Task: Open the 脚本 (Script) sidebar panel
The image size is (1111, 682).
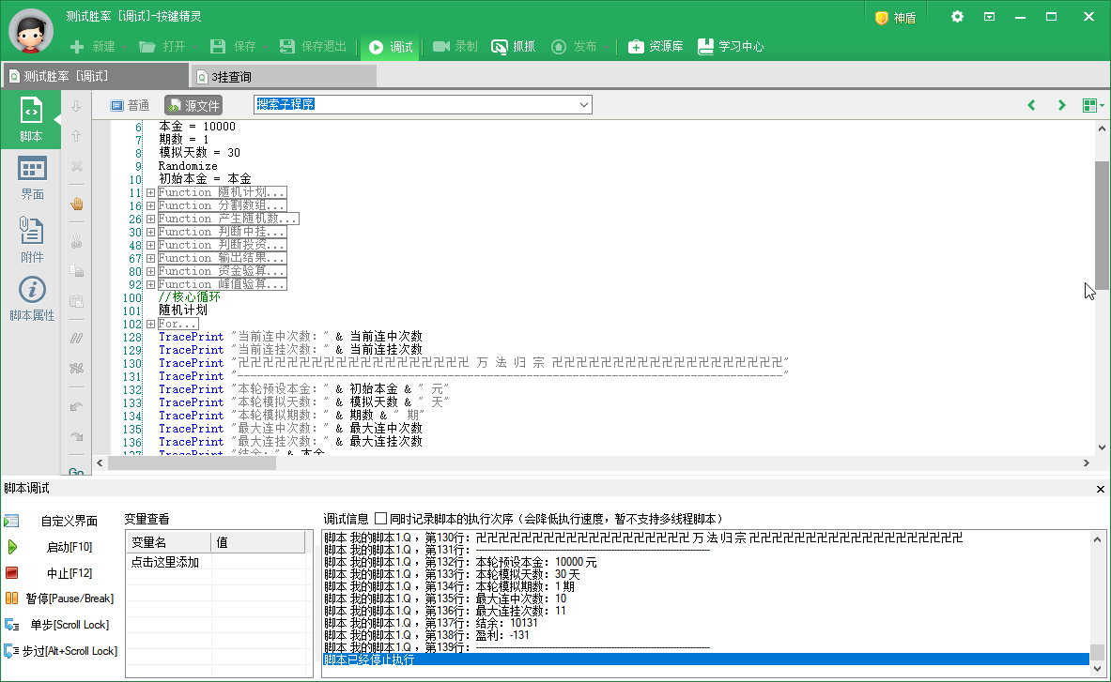Action: [31, 120]
